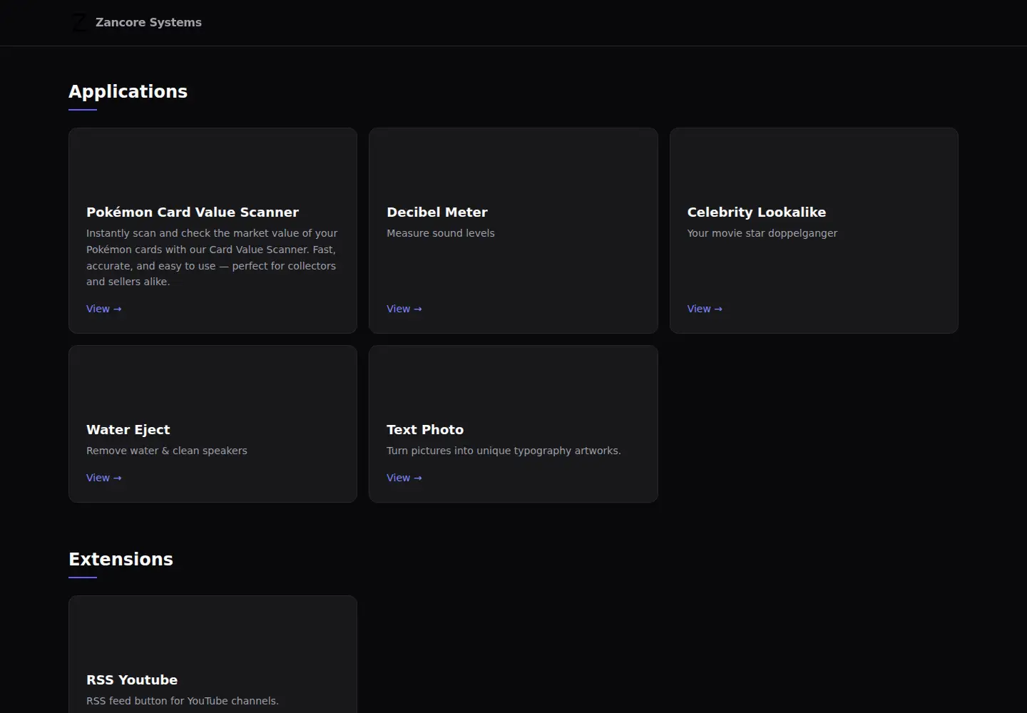Open View link under Text Photo
The width and height of the screenshot is (1027, 713).
[404, 478]
